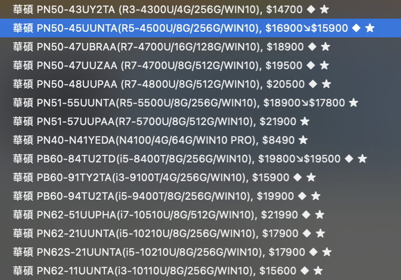
Task: Pick PB60-94TU2TA i5-9400T $19900
Action: pyautogui.click(x=200, y=196)
